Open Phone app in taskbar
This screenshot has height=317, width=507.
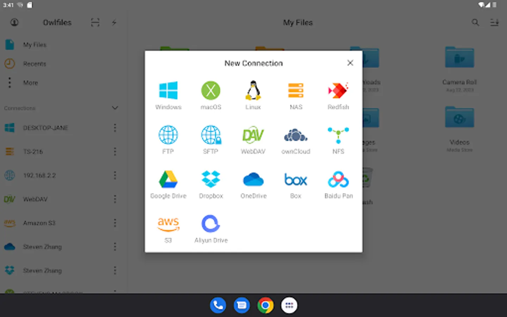(218, 305)
